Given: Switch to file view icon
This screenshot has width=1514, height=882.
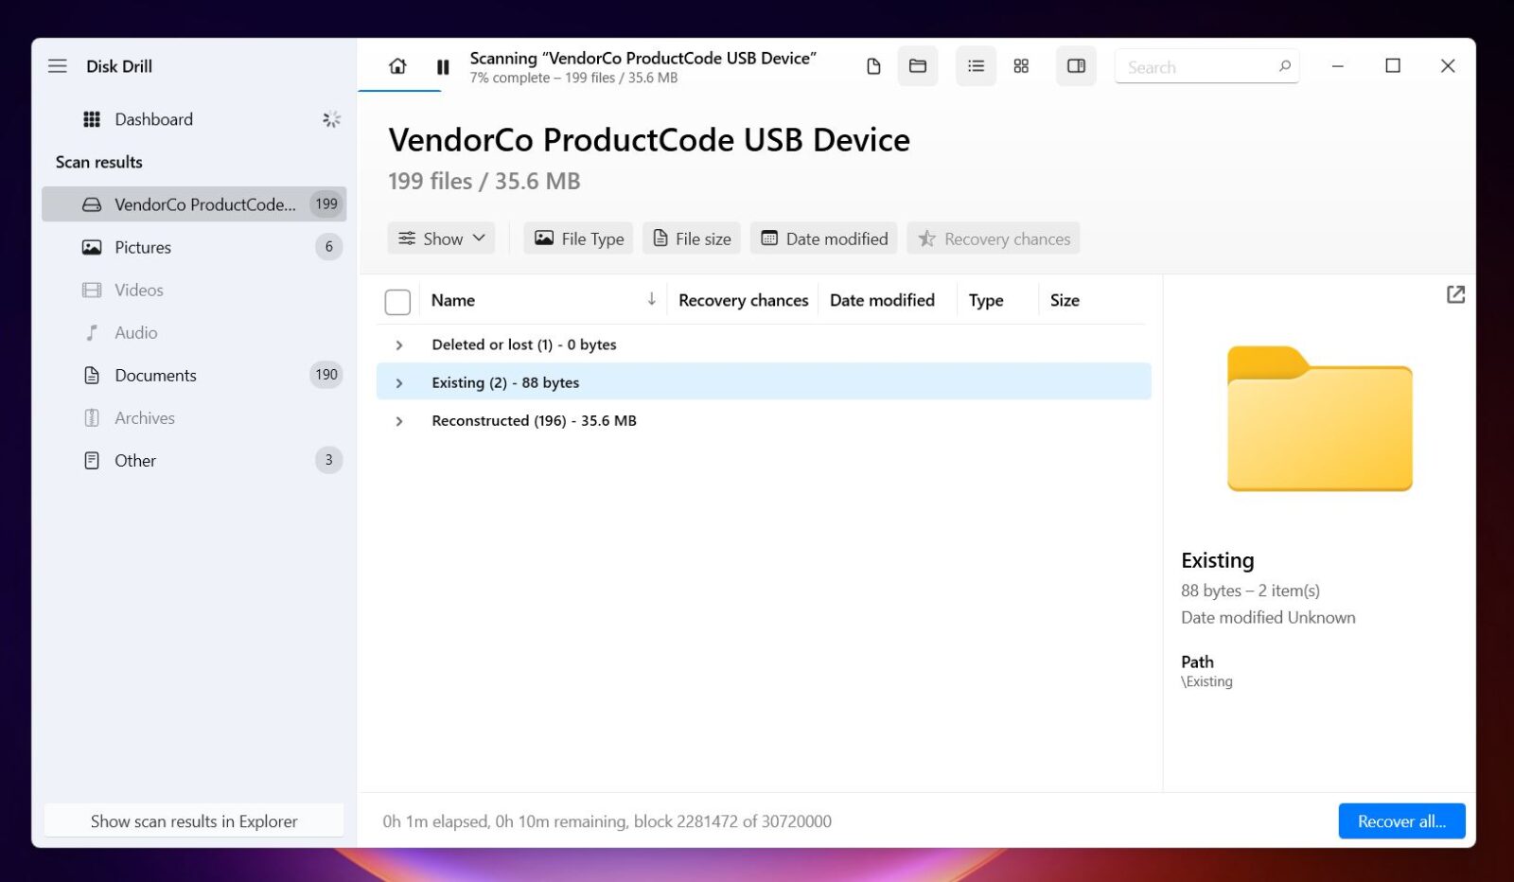Looking at the screenshot, I should (x=873, y=66).
